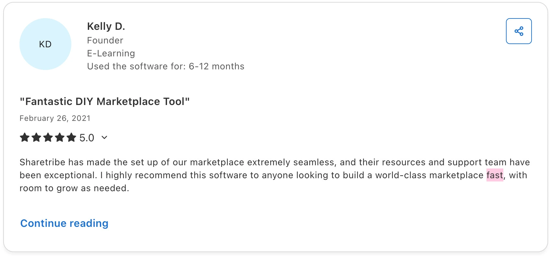Open the Continue reading link
Screen dimensions: 552x256
pyautogui.click(x=64, y=223)
